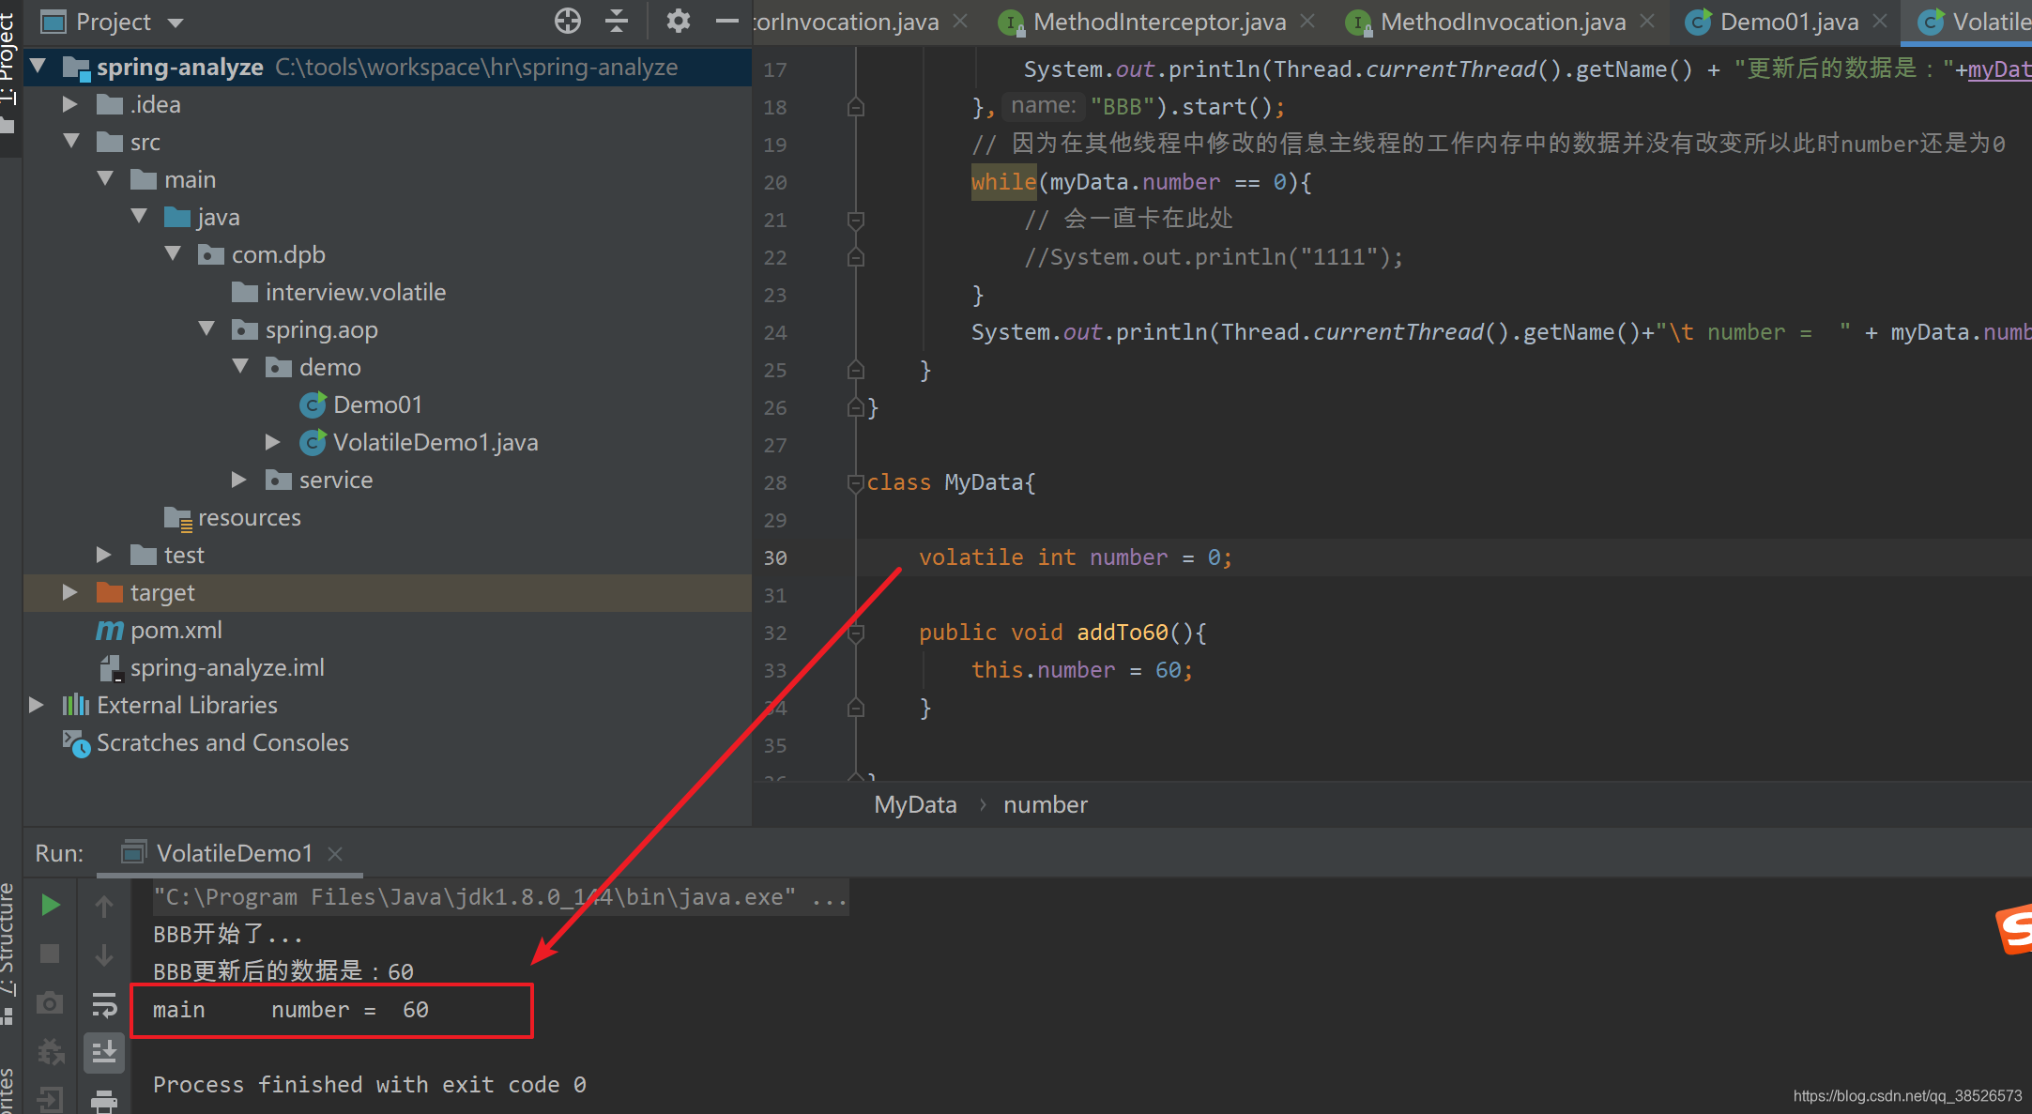Click the fold marker at line 28
The width and height of the screenshot is (2032, 1114).
[x=855, y=482]
